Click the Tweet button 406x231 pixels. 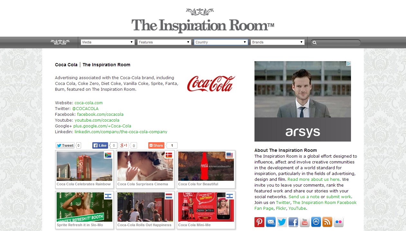[x=65, y=145]
